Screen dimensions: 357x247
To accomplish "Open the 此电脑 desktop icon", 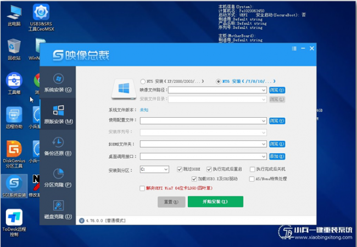I will point(14,16).
